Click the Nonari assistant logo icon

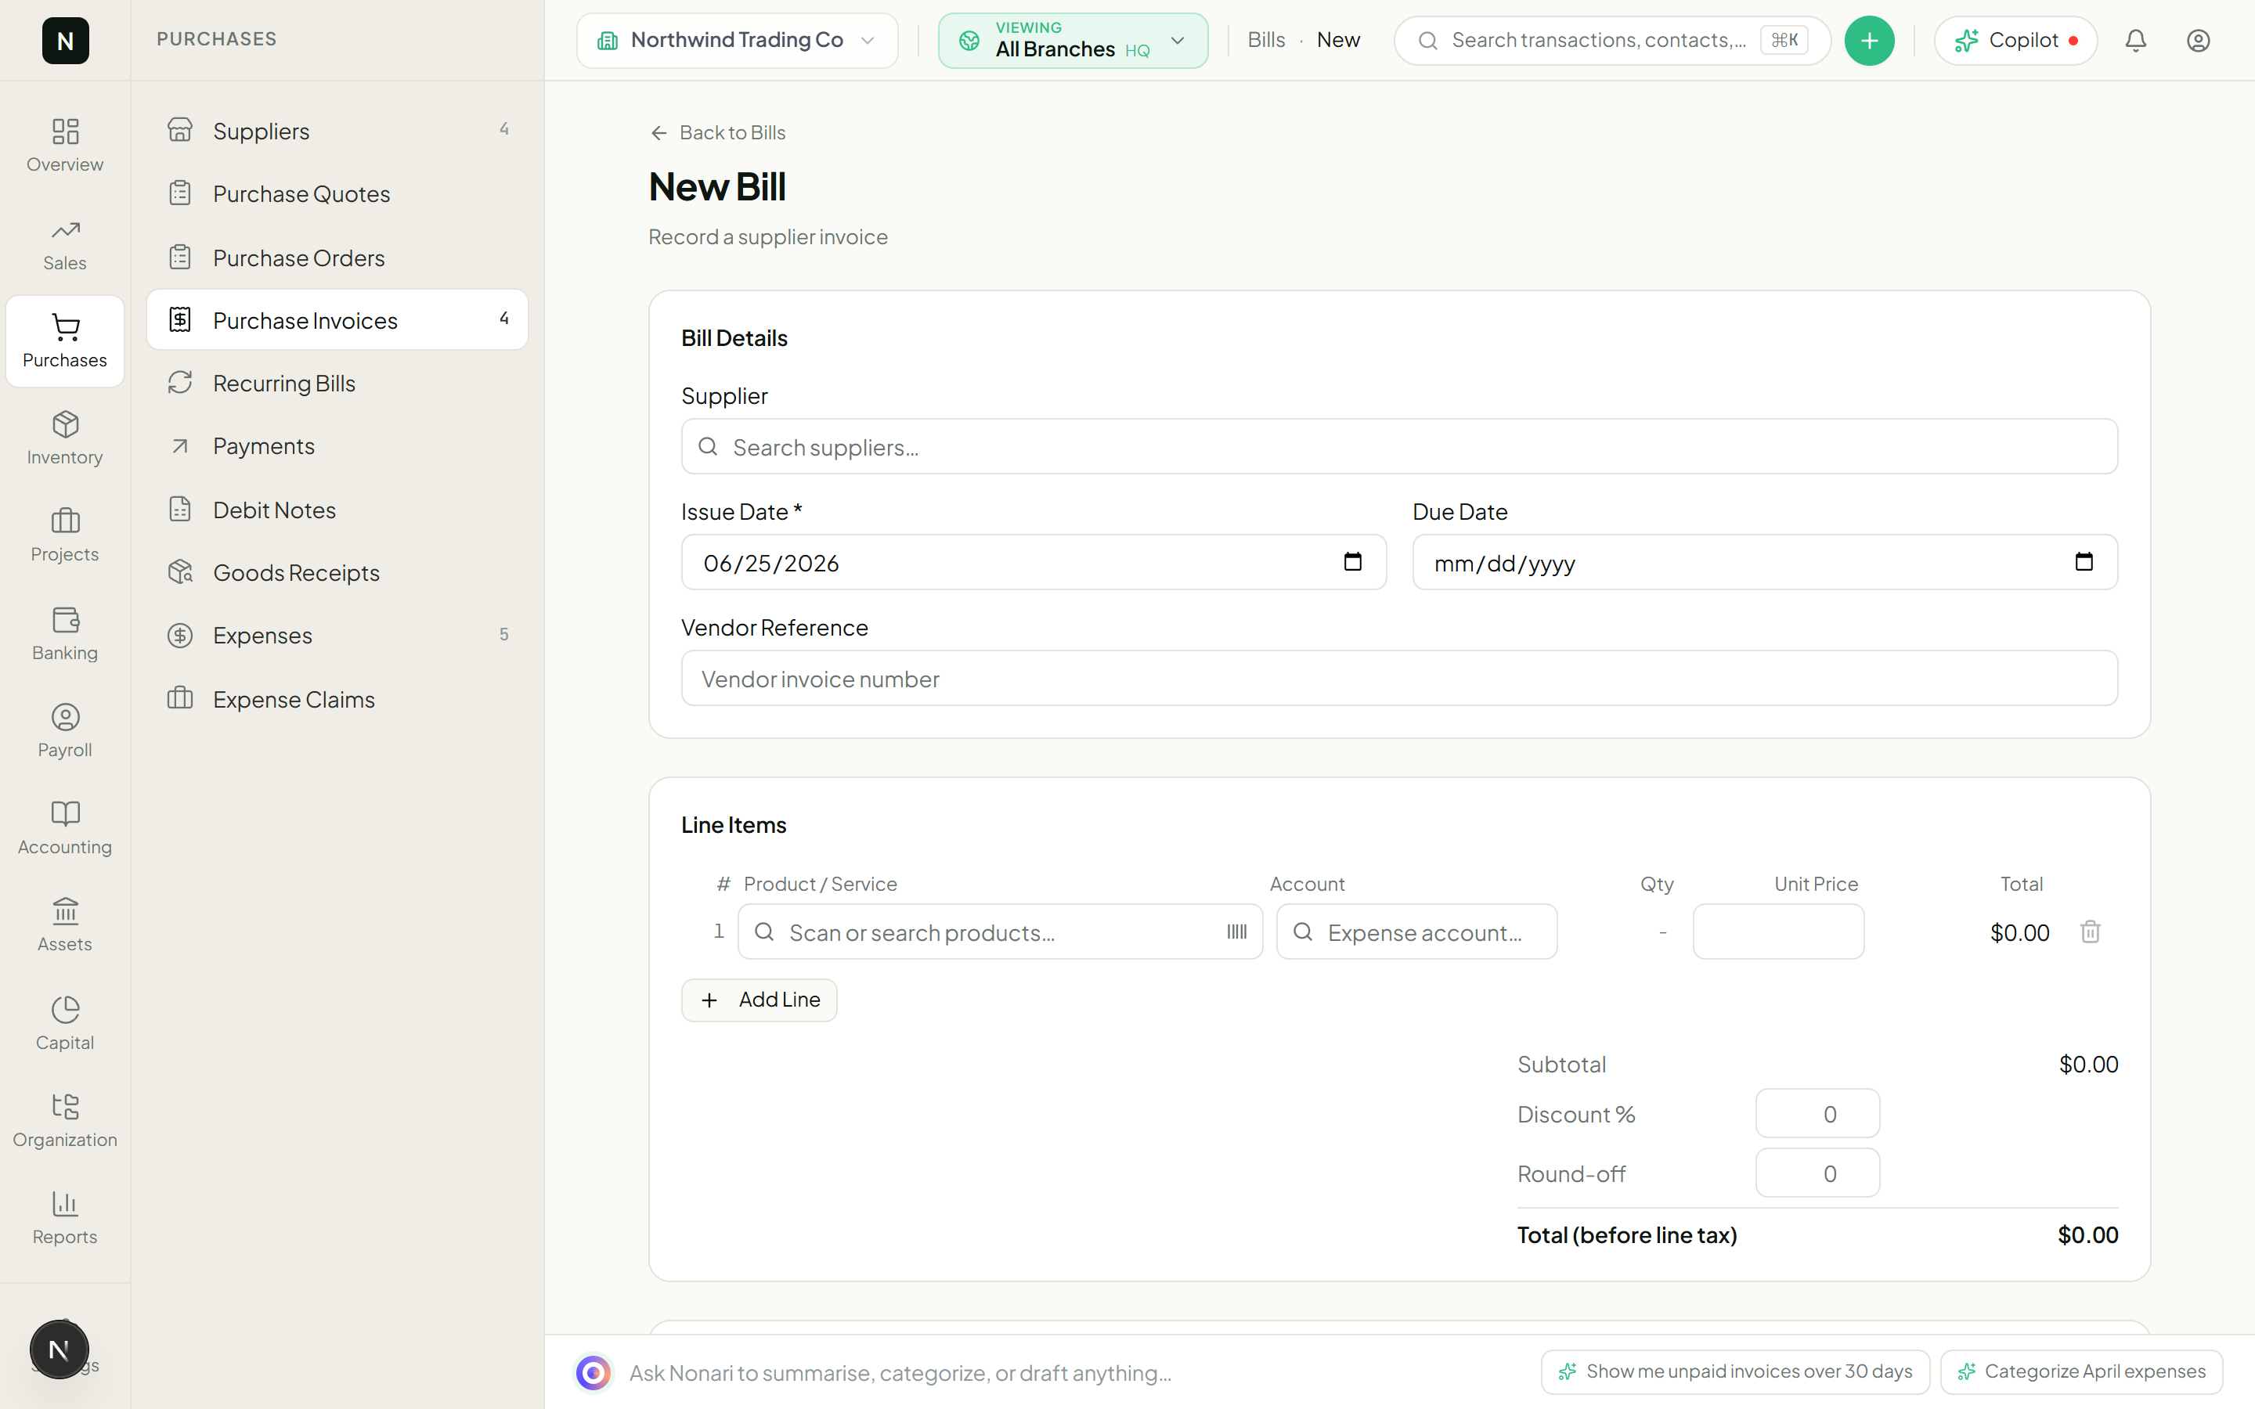[594, 1373]
